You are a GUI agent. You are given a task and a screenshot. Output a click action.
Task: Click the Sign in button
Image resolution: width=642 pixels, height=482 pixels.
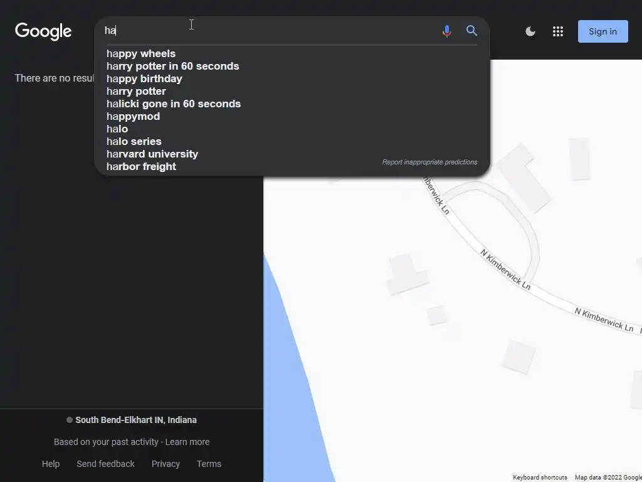click(x=603, y=31)
